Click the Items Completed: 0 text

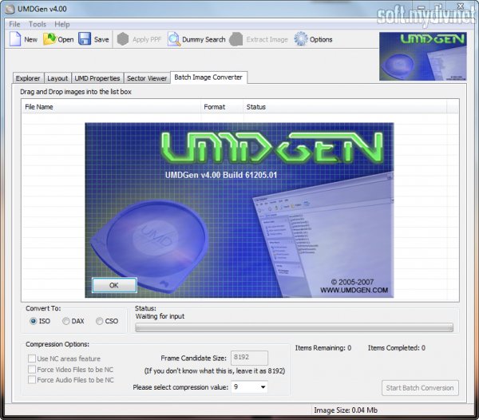396,348
